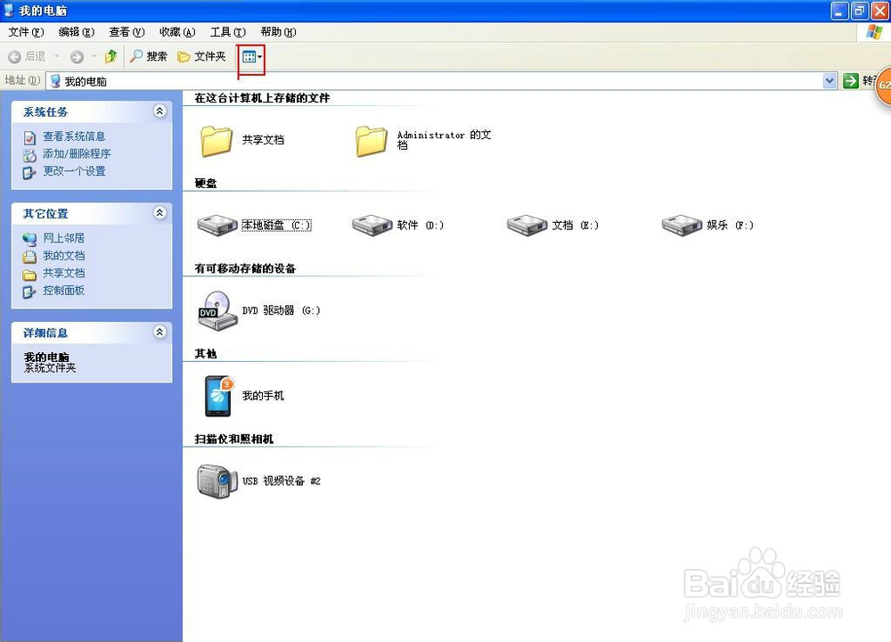Open the Views toolbar button
The height and width of the screenshot is (642, 891).
252,56
